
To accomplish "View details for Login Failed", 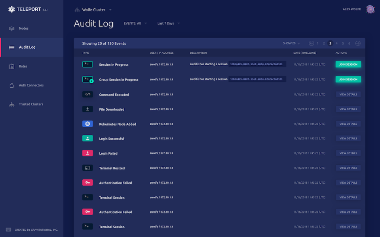I will [x=348, y=153].
